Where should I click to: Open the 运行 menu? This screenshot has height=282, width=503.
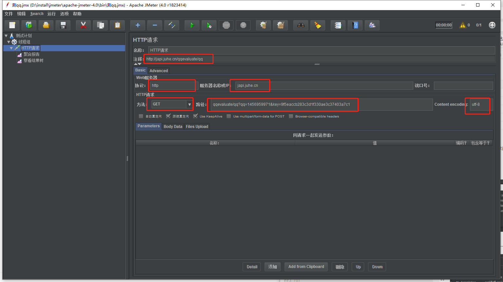point(51,14)
